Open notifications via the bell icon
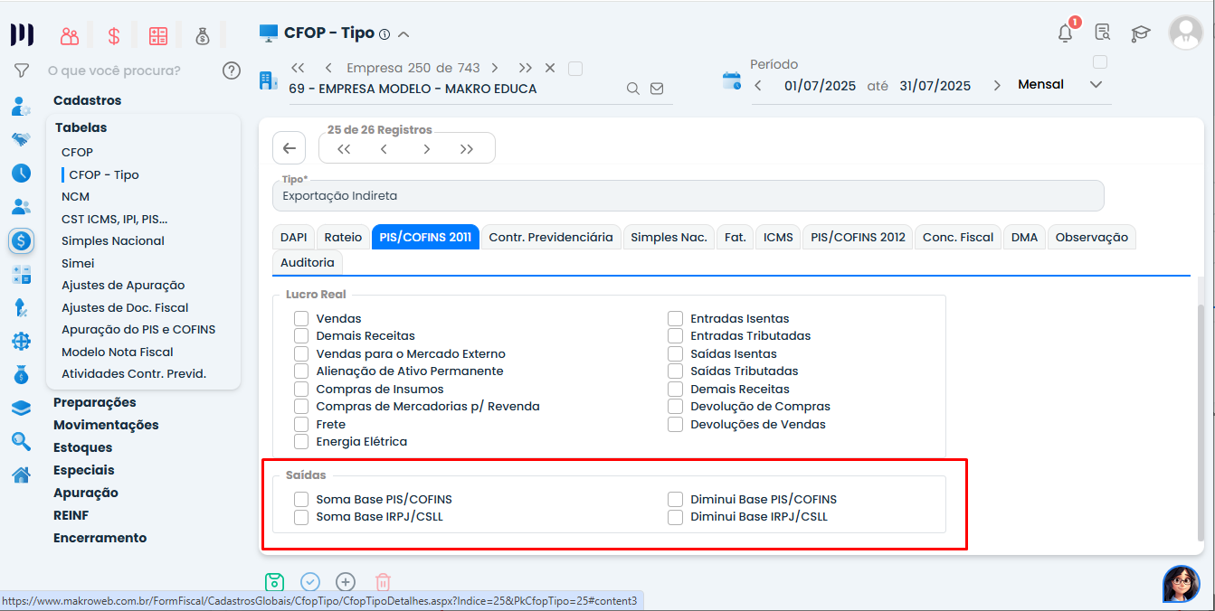Image resolution: width=1215 pixels, height=611 pixels. point(1065,33)
